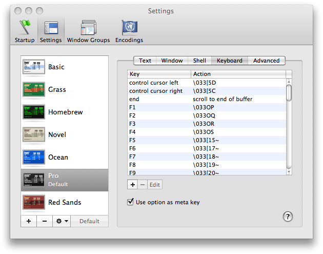Toggle 'Use option as meta key' checkbox
The width and height of the screenshot is (323, 254).
[130, 202]
